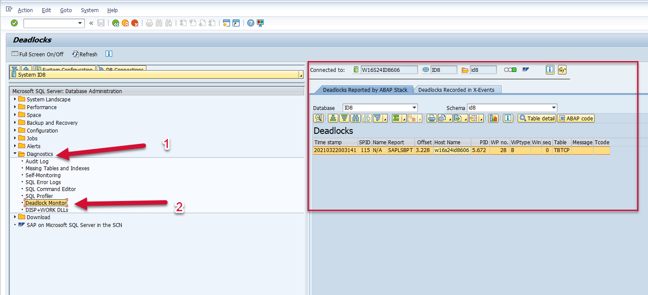Click the Customize Local Layout monitor icon
Viewport: 648px width, 295px height.
(x=260, y=23)
